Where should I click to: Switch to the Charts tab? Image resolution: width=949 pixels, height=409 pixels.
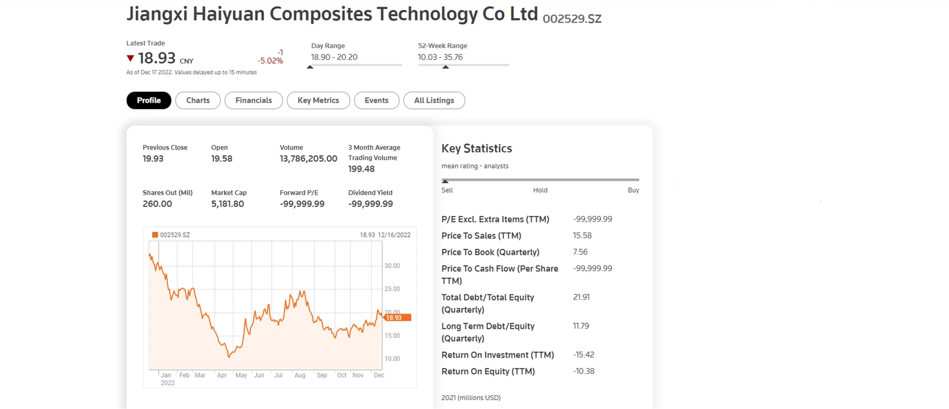point(198,100)
